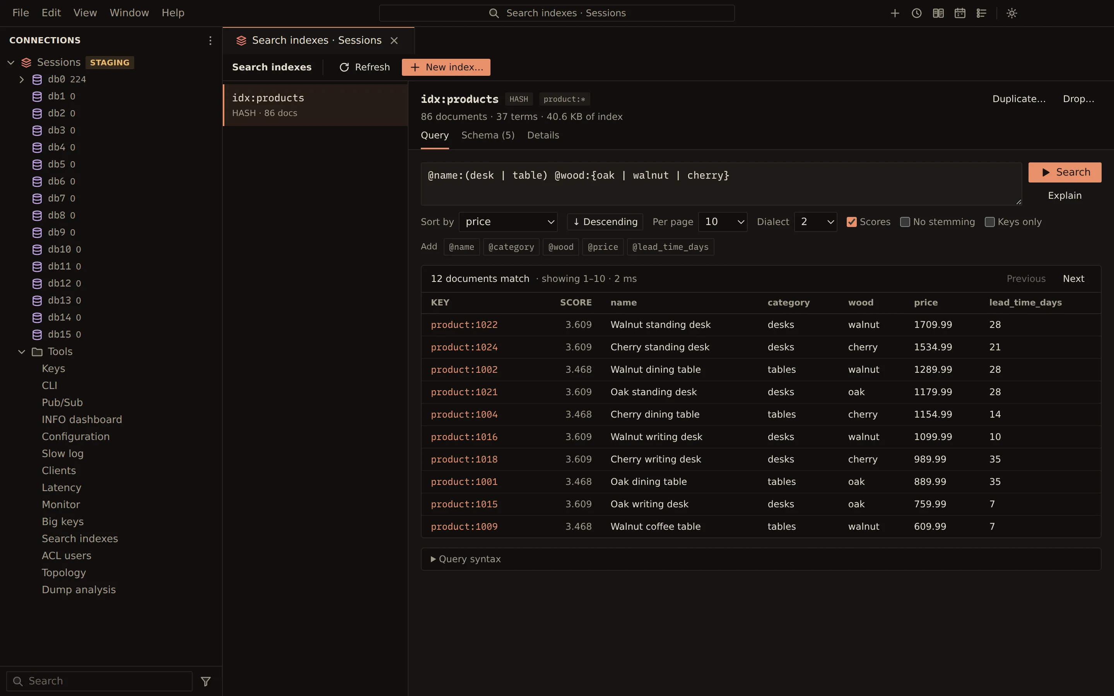The width and height of the screenshot is (1114, 696).
Task: Click the sidebar filter funnel icon
Action: tap(206, 681)
